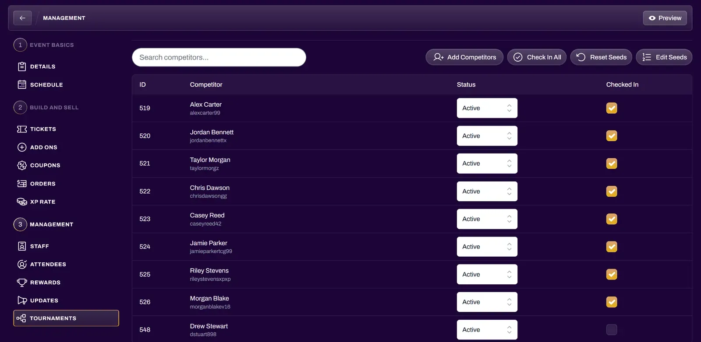Open Details via its clipboard icon
Screen dimensions: 701x342
click(22, 66)
